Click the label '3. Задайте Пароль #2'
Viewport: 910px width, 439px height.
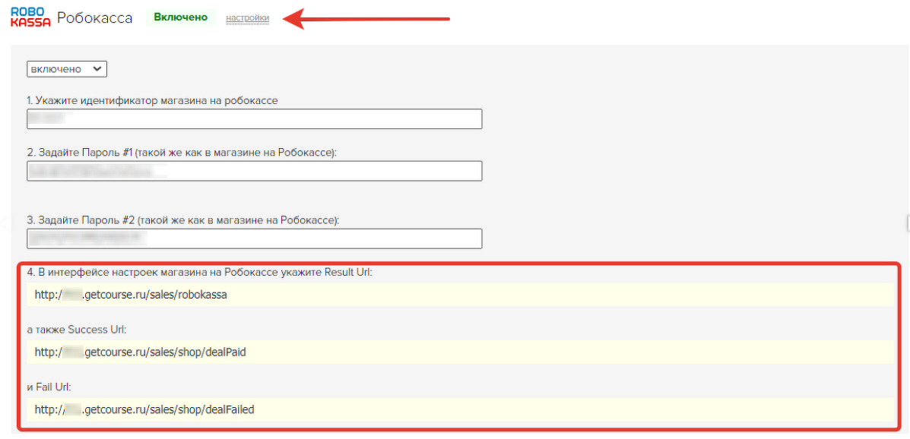coord(183,220)
